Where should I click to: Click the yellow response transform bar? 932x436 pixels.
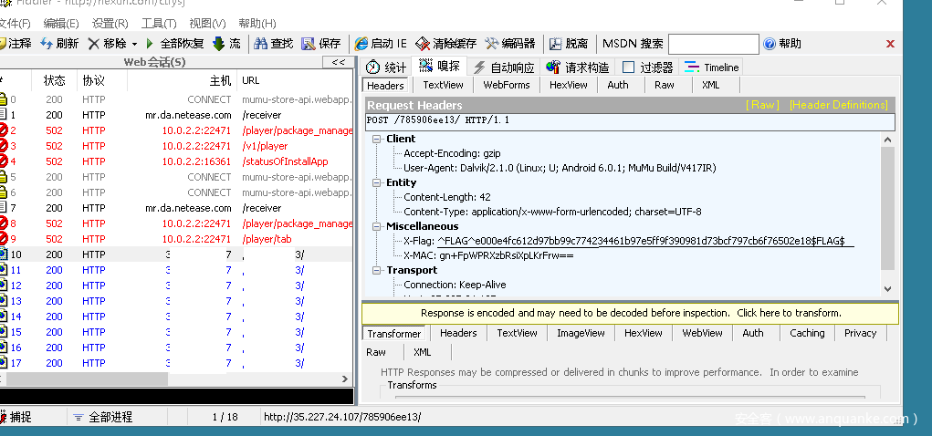(x=630, y=313)
